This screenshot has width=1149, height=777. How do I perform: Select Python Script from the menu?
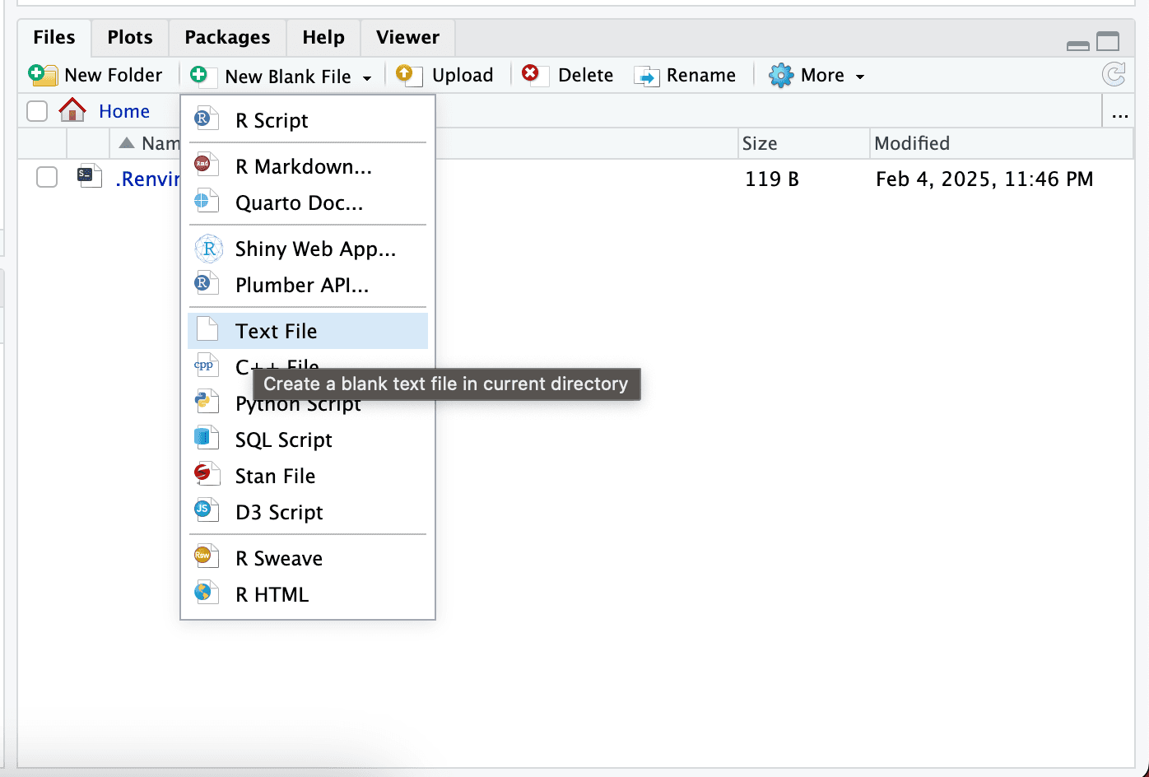[298, 405]
